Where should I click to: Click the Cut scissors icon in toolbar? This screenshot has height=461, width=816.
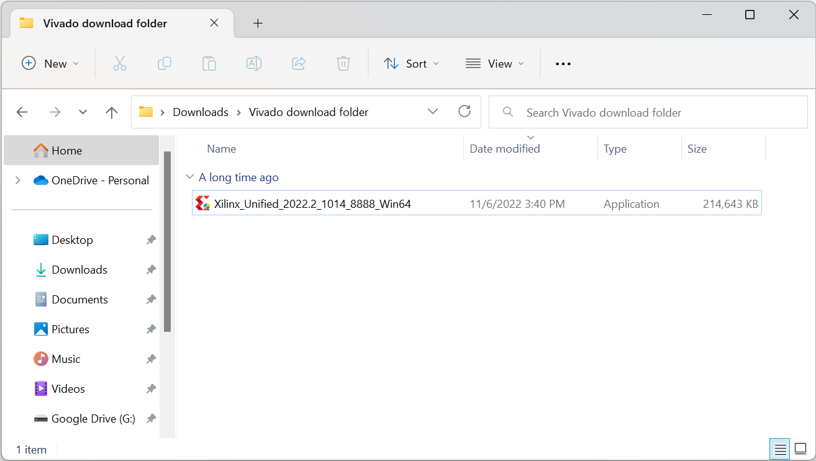coord(120,63)
